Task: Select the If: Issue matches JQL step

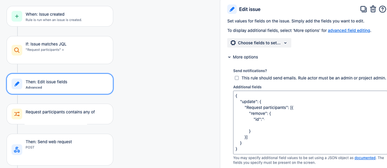Action: tap(60, 50)
